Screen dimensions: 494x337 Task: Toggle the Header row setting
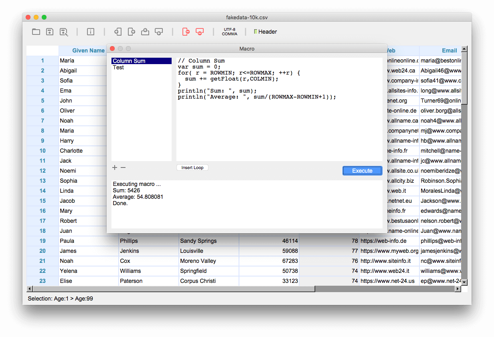click(265, 32)
